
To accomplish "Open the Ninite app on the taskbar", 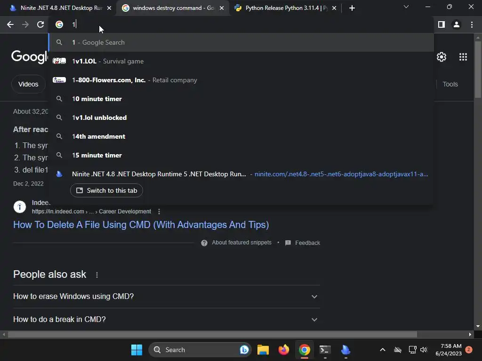I will point(345,350).
